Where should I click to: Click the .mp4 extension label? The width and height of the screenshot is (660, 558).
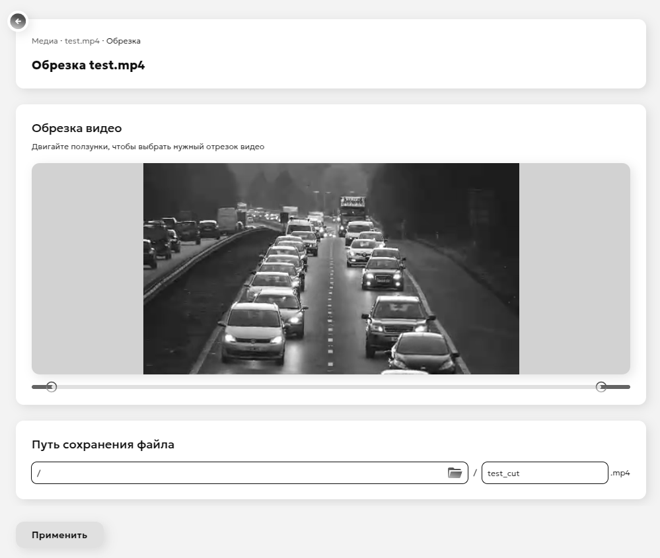coord(620,472)
